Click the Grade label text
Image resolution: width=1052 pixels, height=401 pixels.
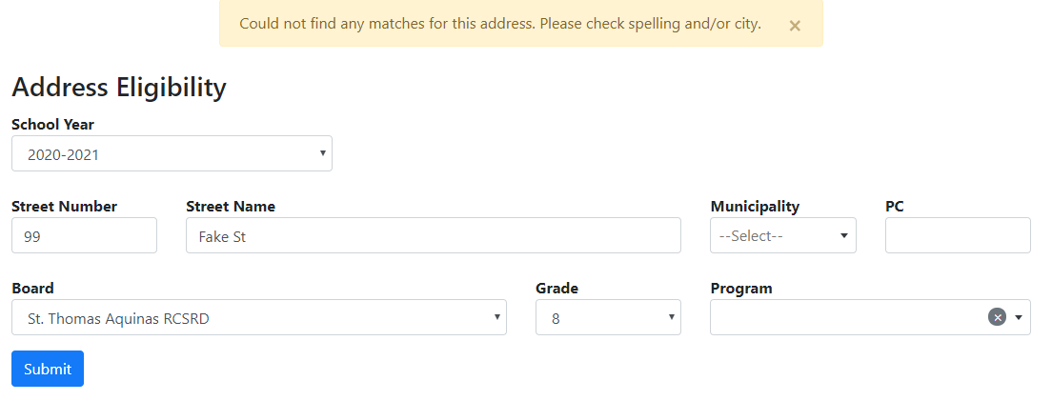pos(556,288)
